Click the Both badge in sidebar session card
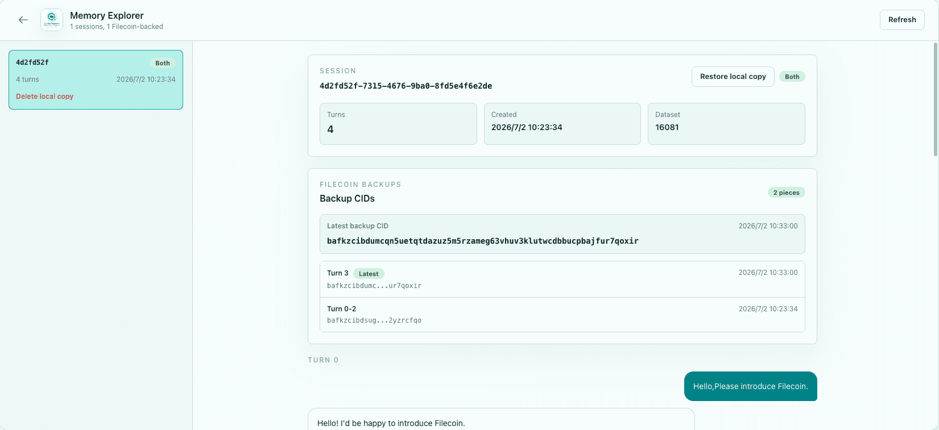Viewport: 939px width, 430px height. coord(163,63)
